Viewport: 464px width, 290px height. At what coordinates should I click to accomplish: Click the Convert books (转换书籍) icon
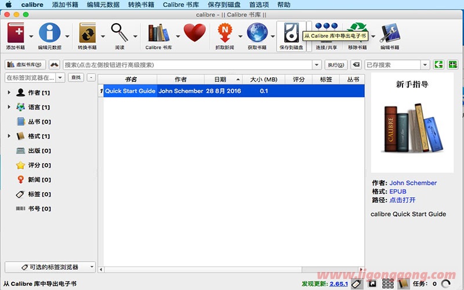point(88,32)
